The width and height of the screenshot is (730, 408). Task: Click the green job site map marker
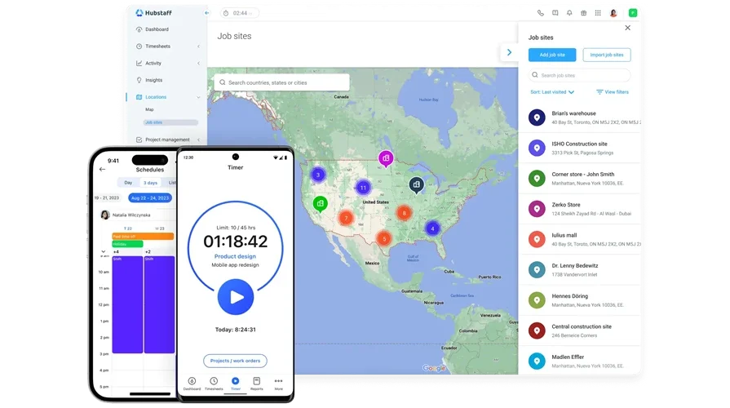click(321, 202)
